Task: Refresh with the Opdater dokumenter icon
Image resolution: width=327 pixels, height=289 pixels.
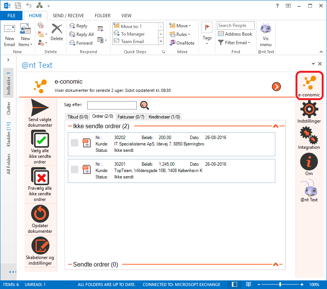Action: 40,214
